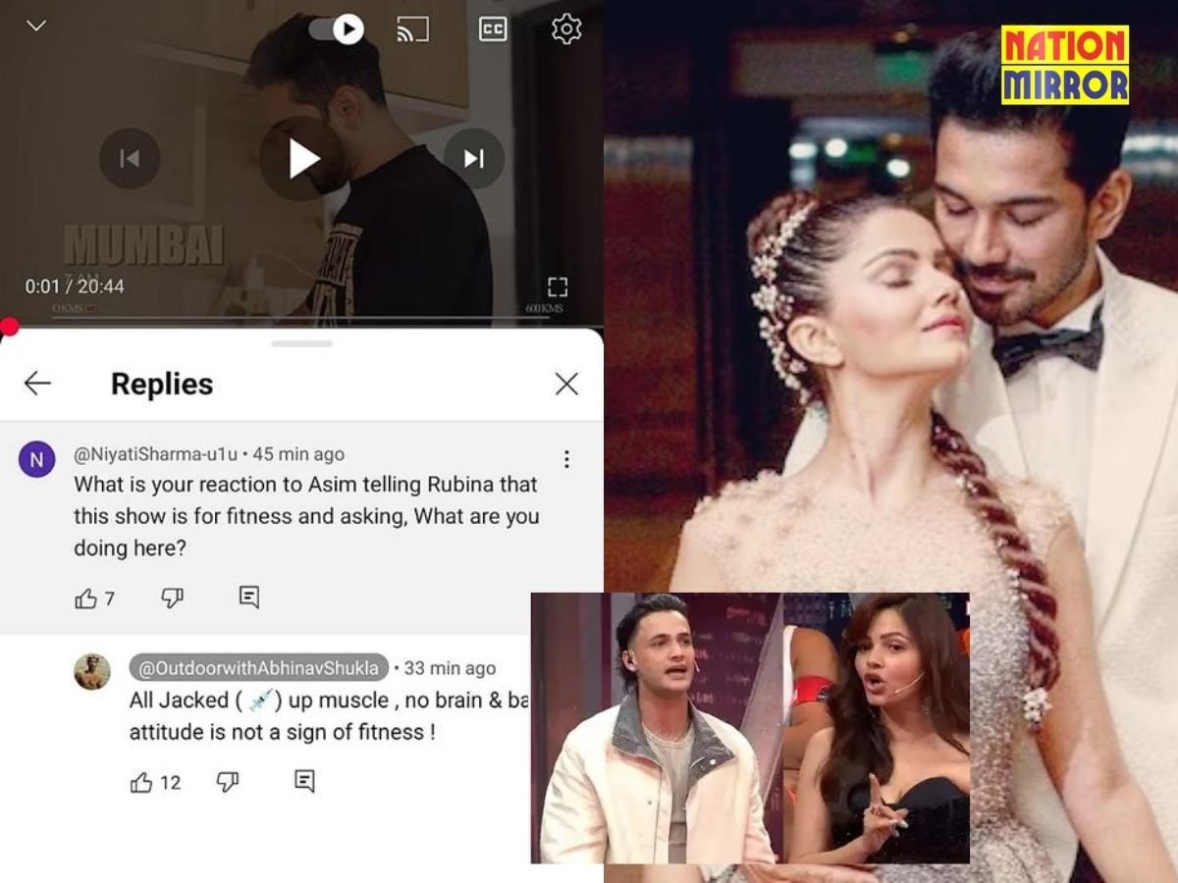This screenshot has width=1178, height=883.
Task: Play the video with the center play button
Action: coord(304,159)
